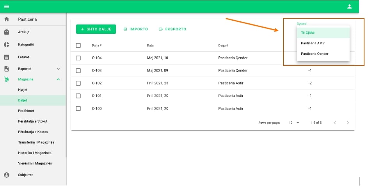This screenshot has width=368, height=189.
Task: Toggle the select-all checkbox in header
Action: (78, 45)
